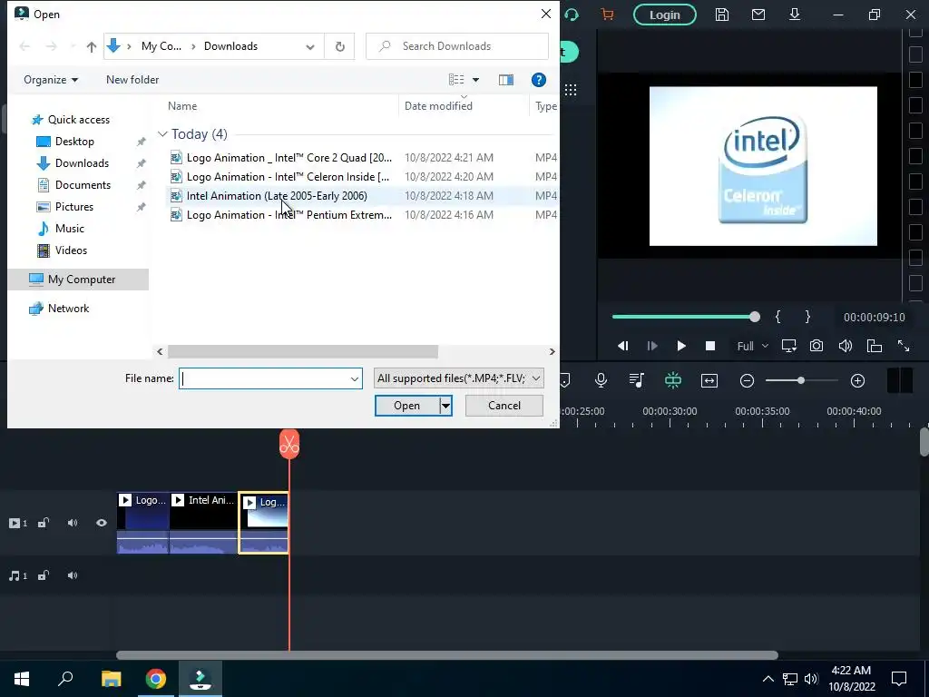This screenshot has width=929, height=697.
Task: Click the audio mixer music-note icon
Action: click(x=637, y=380)
